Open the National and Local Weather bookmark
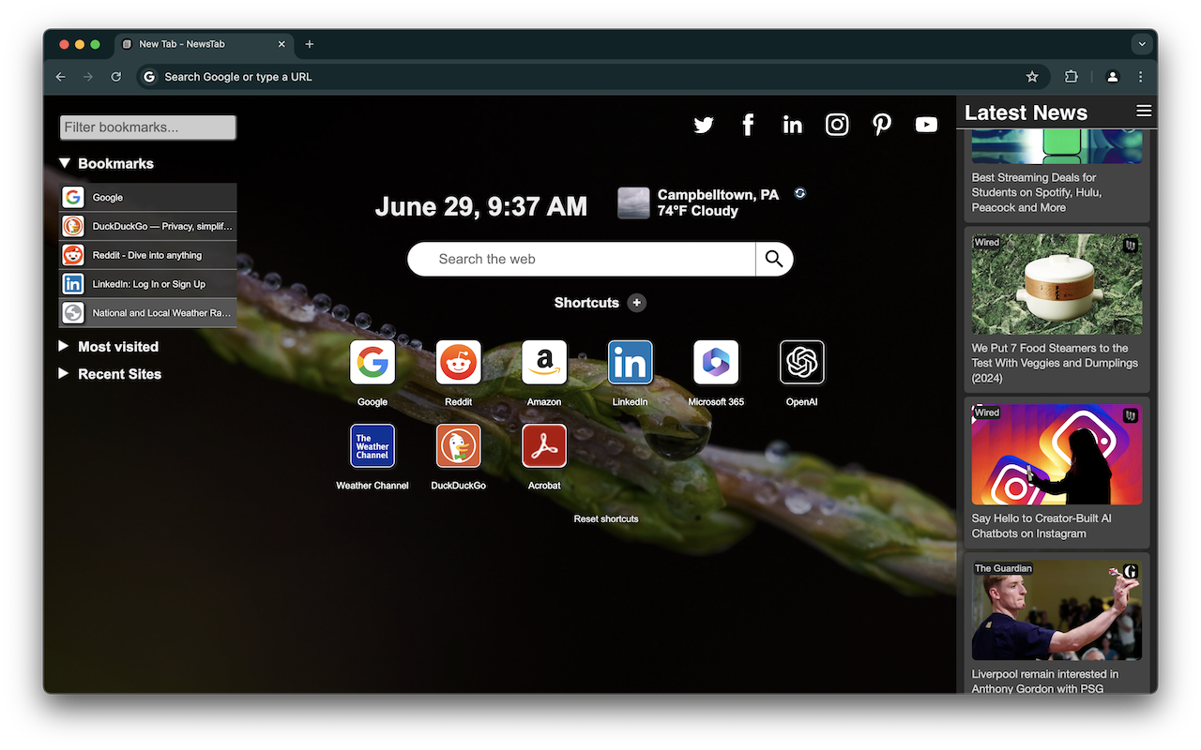This screenshot has width=1201, height=750. (147, 313)
